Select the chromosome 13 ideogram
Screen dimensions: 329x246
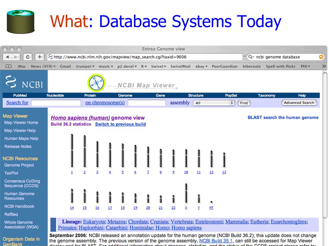pos(224,160)
